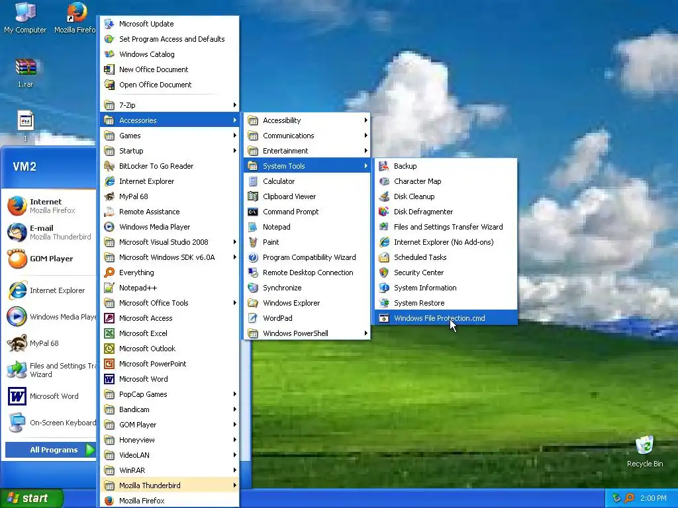Expand Microsoft Visual Studio 2008 submenu arrow
Image resolution: width=678 pixels, height=508 pixels.
click(235, 242)
